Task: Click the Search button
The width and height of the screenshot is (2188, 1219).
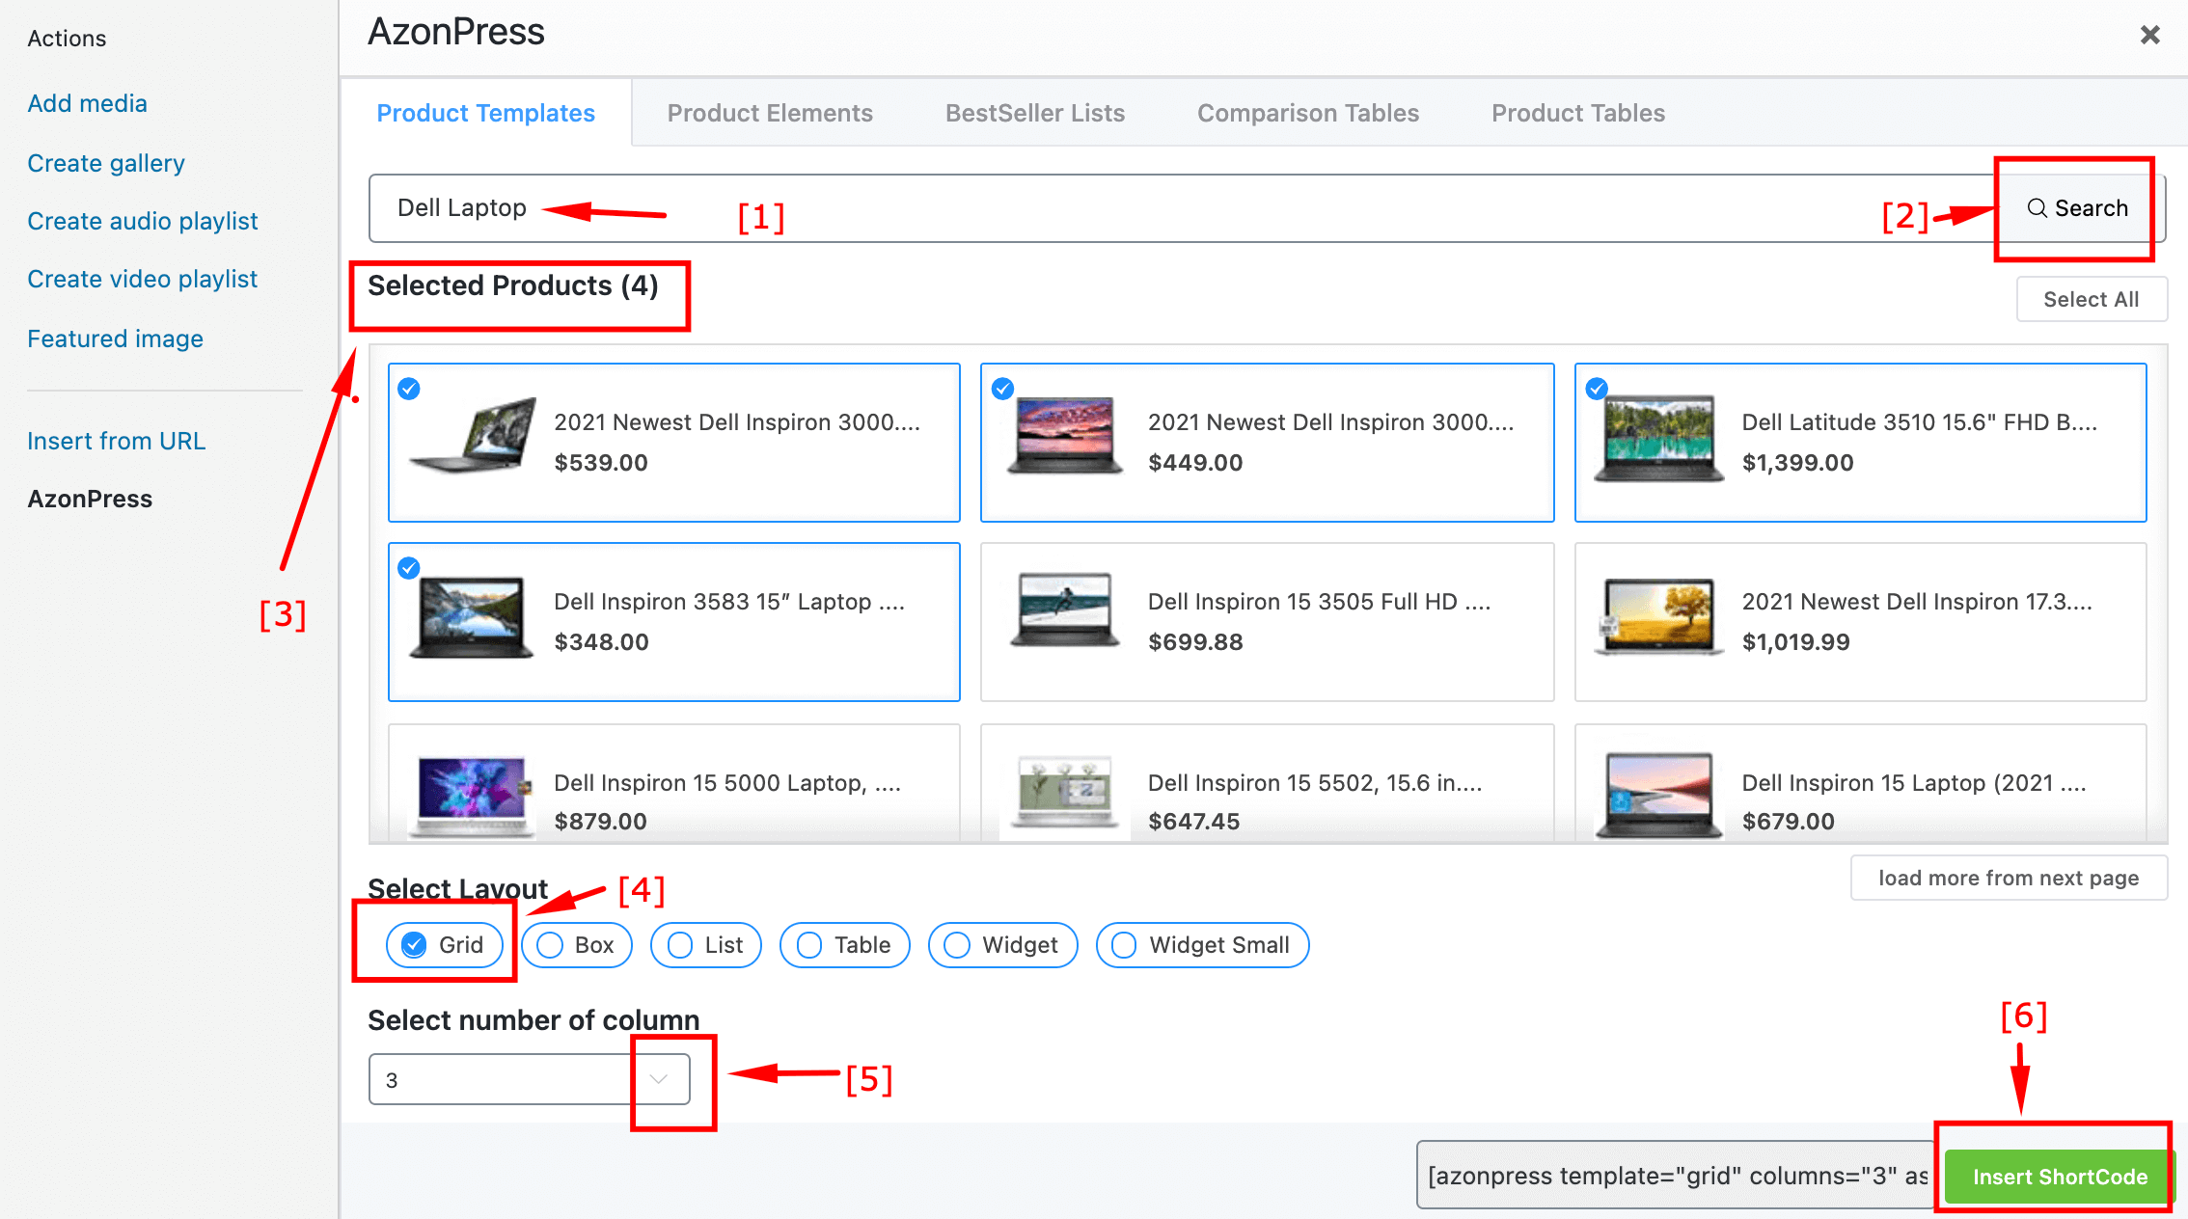Action: 2077,208
